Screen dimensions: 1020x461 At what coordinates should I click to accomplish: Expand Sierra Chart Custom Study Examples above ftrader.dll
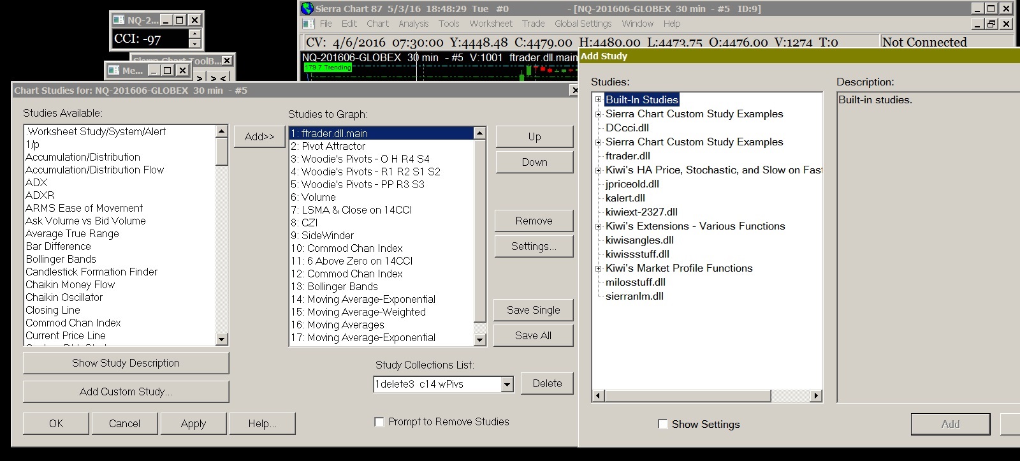[x=599, y=142]
